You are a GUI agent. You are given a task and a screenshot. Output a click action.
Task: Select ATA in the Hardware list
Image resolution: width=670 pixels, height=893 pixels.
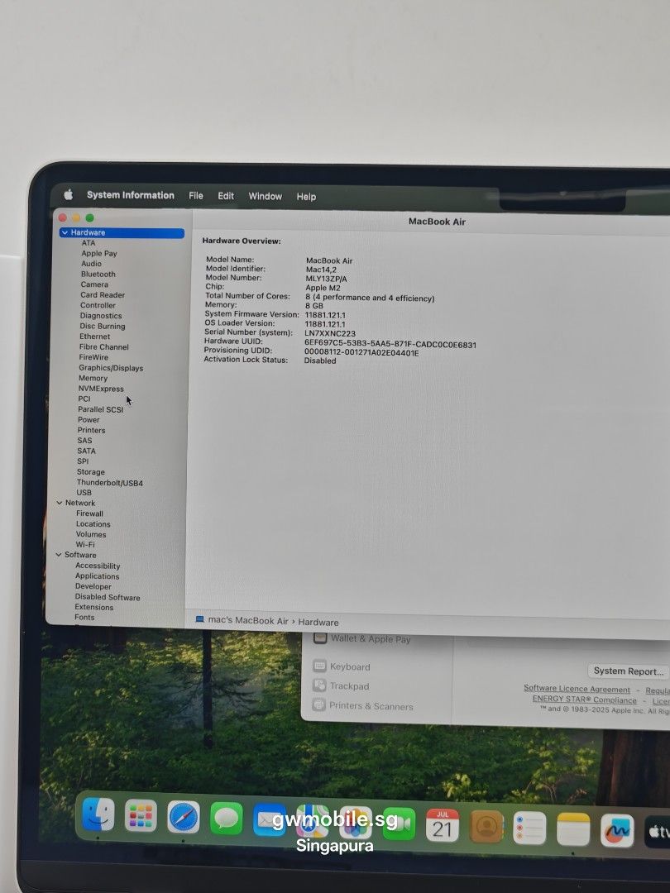(89, 242)
